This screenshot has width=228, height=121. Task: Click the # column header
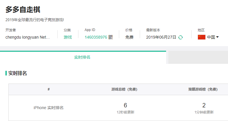[x=49, y=89]
